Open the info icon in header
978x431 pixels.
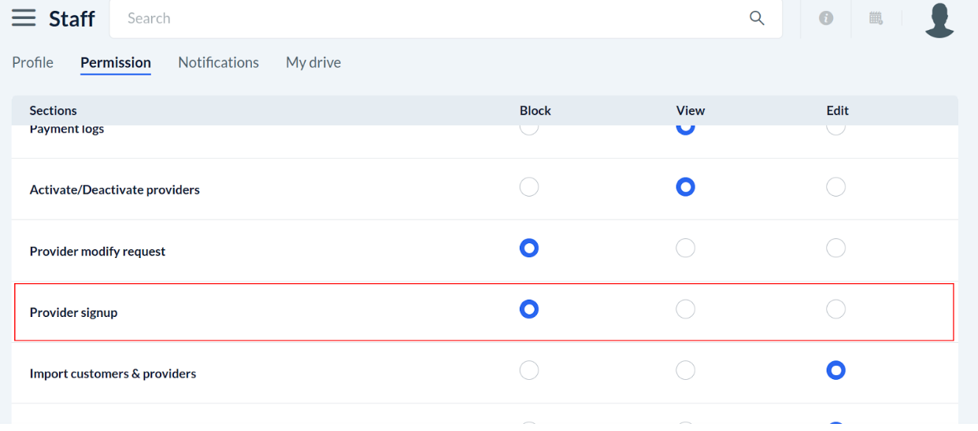pyautogui.click(x=826, y=18)
